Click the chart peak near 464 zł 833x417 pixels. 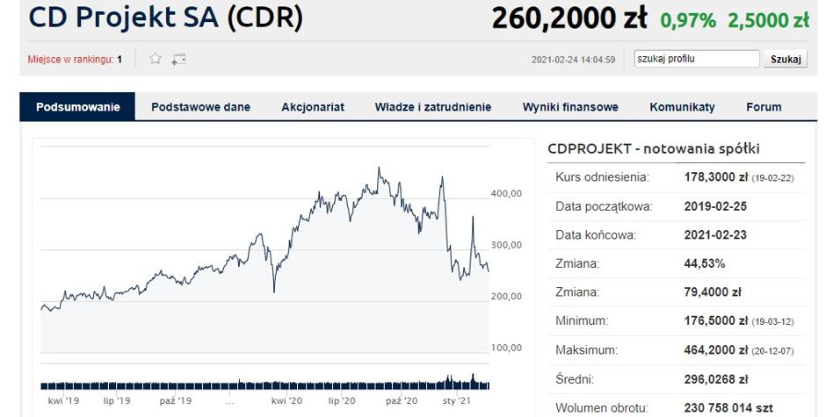(x=379, y=169)
